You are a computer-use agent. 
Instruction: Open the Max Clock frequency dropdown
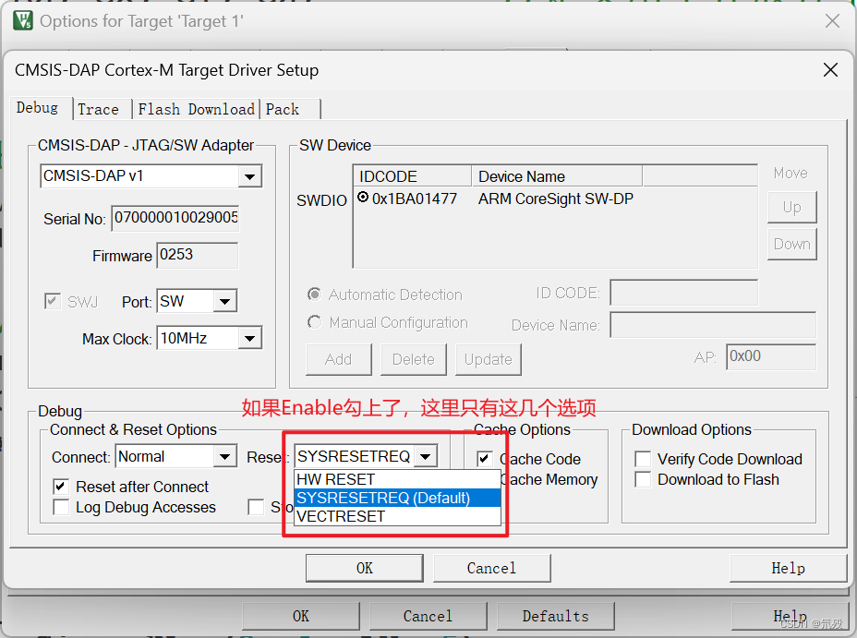[x=249, y=338]
